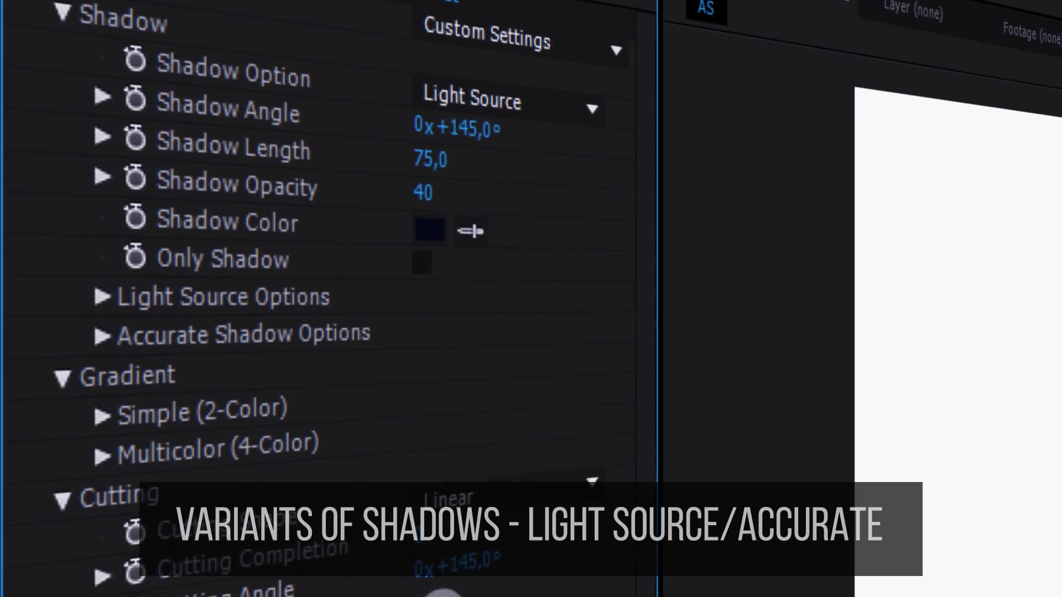This screenshot has width=1062, height=597.
Task: Switch to Footage (none) tab
Action: [1032, 34]
